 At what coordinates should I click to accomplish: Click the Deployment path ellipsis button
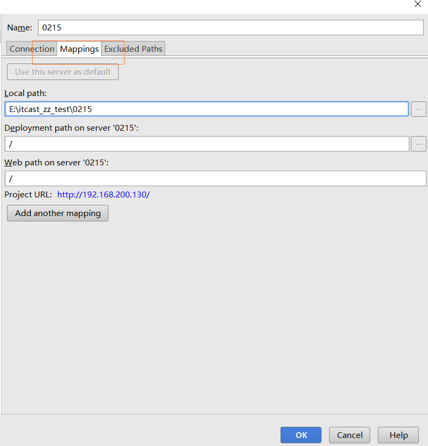click(418, 144)
